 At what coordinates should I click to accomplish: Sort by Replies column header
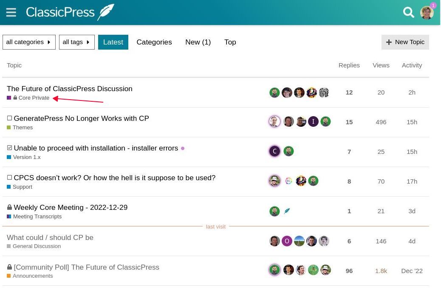pyautogui.click(x=349, y=65)
